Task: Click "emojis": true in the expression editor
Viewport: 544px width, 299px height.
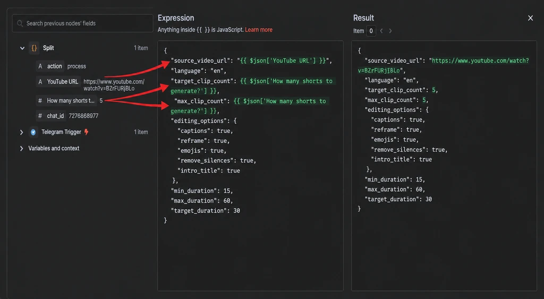Action: click(202, 151)
